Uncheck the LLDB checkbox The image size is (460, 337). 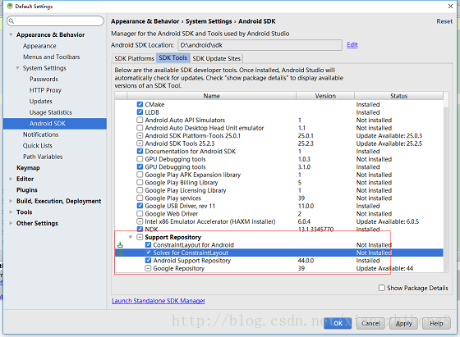140,112
